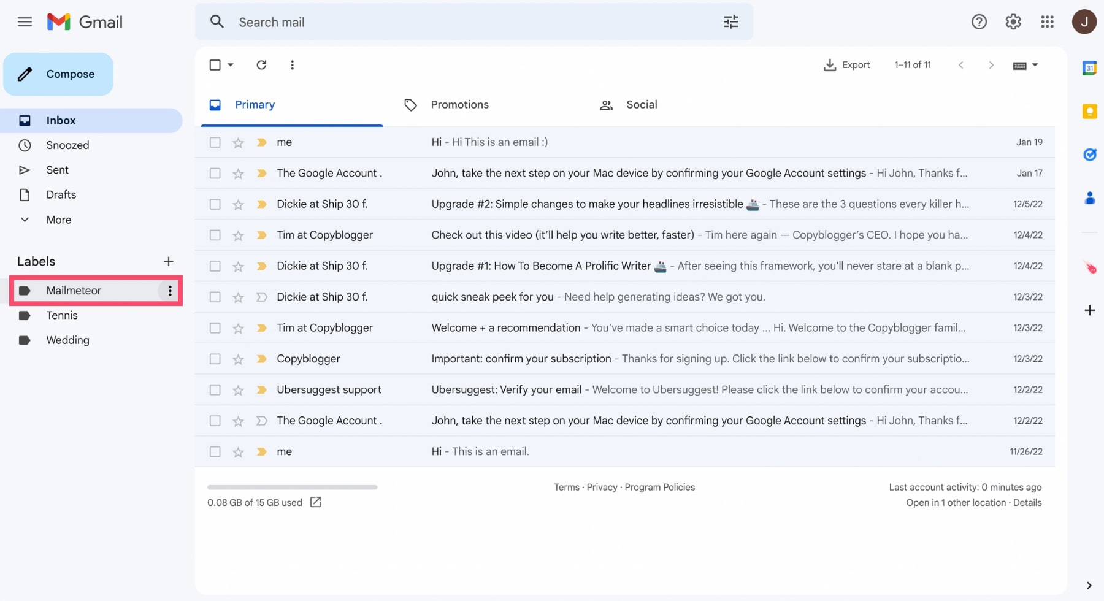
Task: Open the select-all dropdown arrow
Action: point(231,65)
